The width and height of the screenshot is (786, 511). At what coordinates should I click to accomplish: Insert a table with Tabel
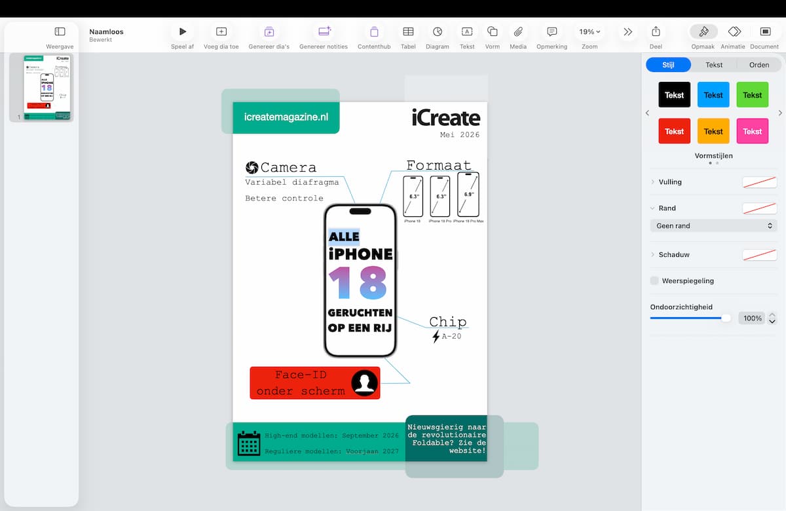click(408, 31)
